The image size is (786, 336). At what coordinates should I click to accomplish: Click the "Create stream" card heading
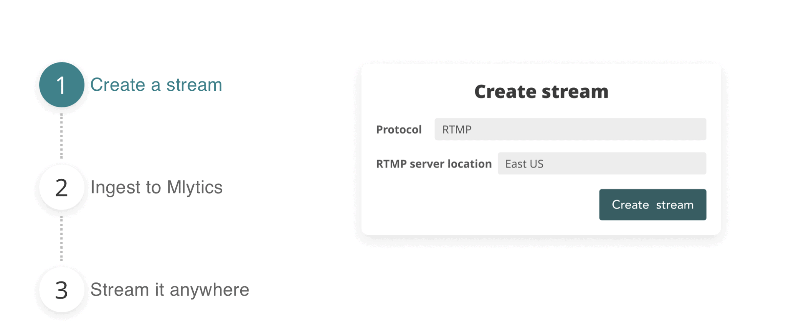tap(541, 92)
